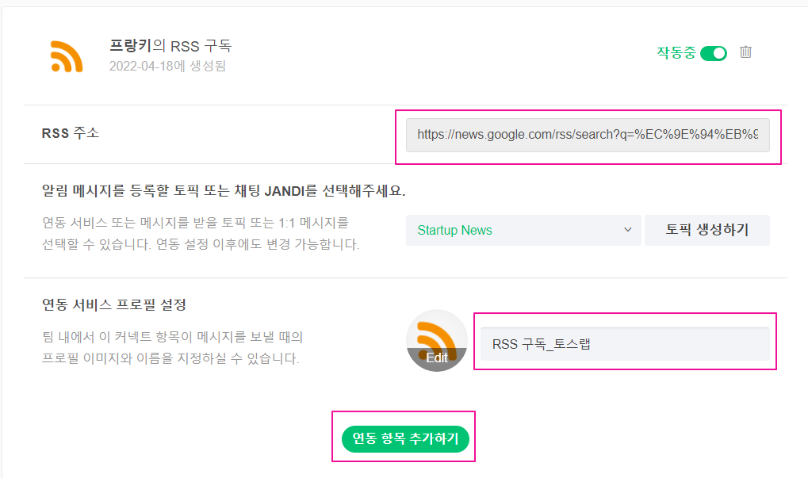Image resolution: width=808 pixels, height=478 pixels.
Task: Click the profile settings description paragraph
Action: click(x=172, y=347)
